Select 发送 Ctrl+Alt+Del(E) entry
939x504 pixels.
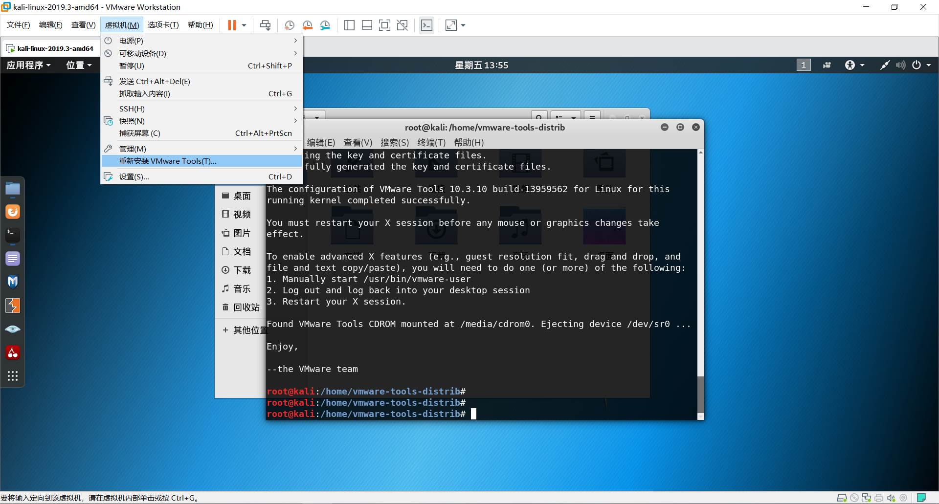(x=201, y=81)
